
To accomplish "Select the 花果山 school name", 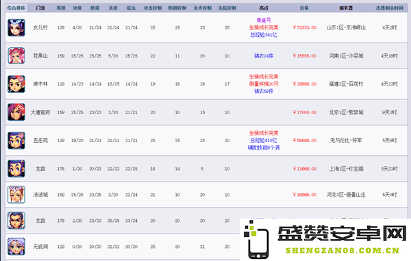I will 40,56.
